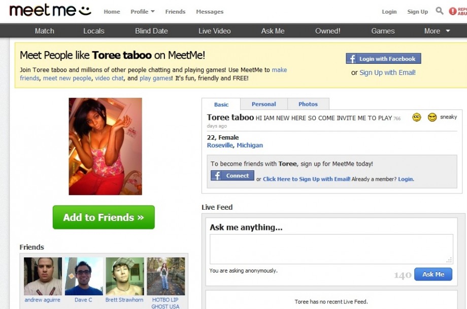Follow the 'meet new people' link
This screenshot has height=309, width=467.
pos(67,78)
